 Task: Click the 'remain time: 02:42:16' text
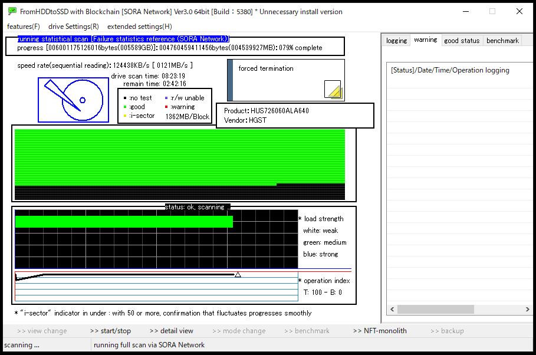154,84
